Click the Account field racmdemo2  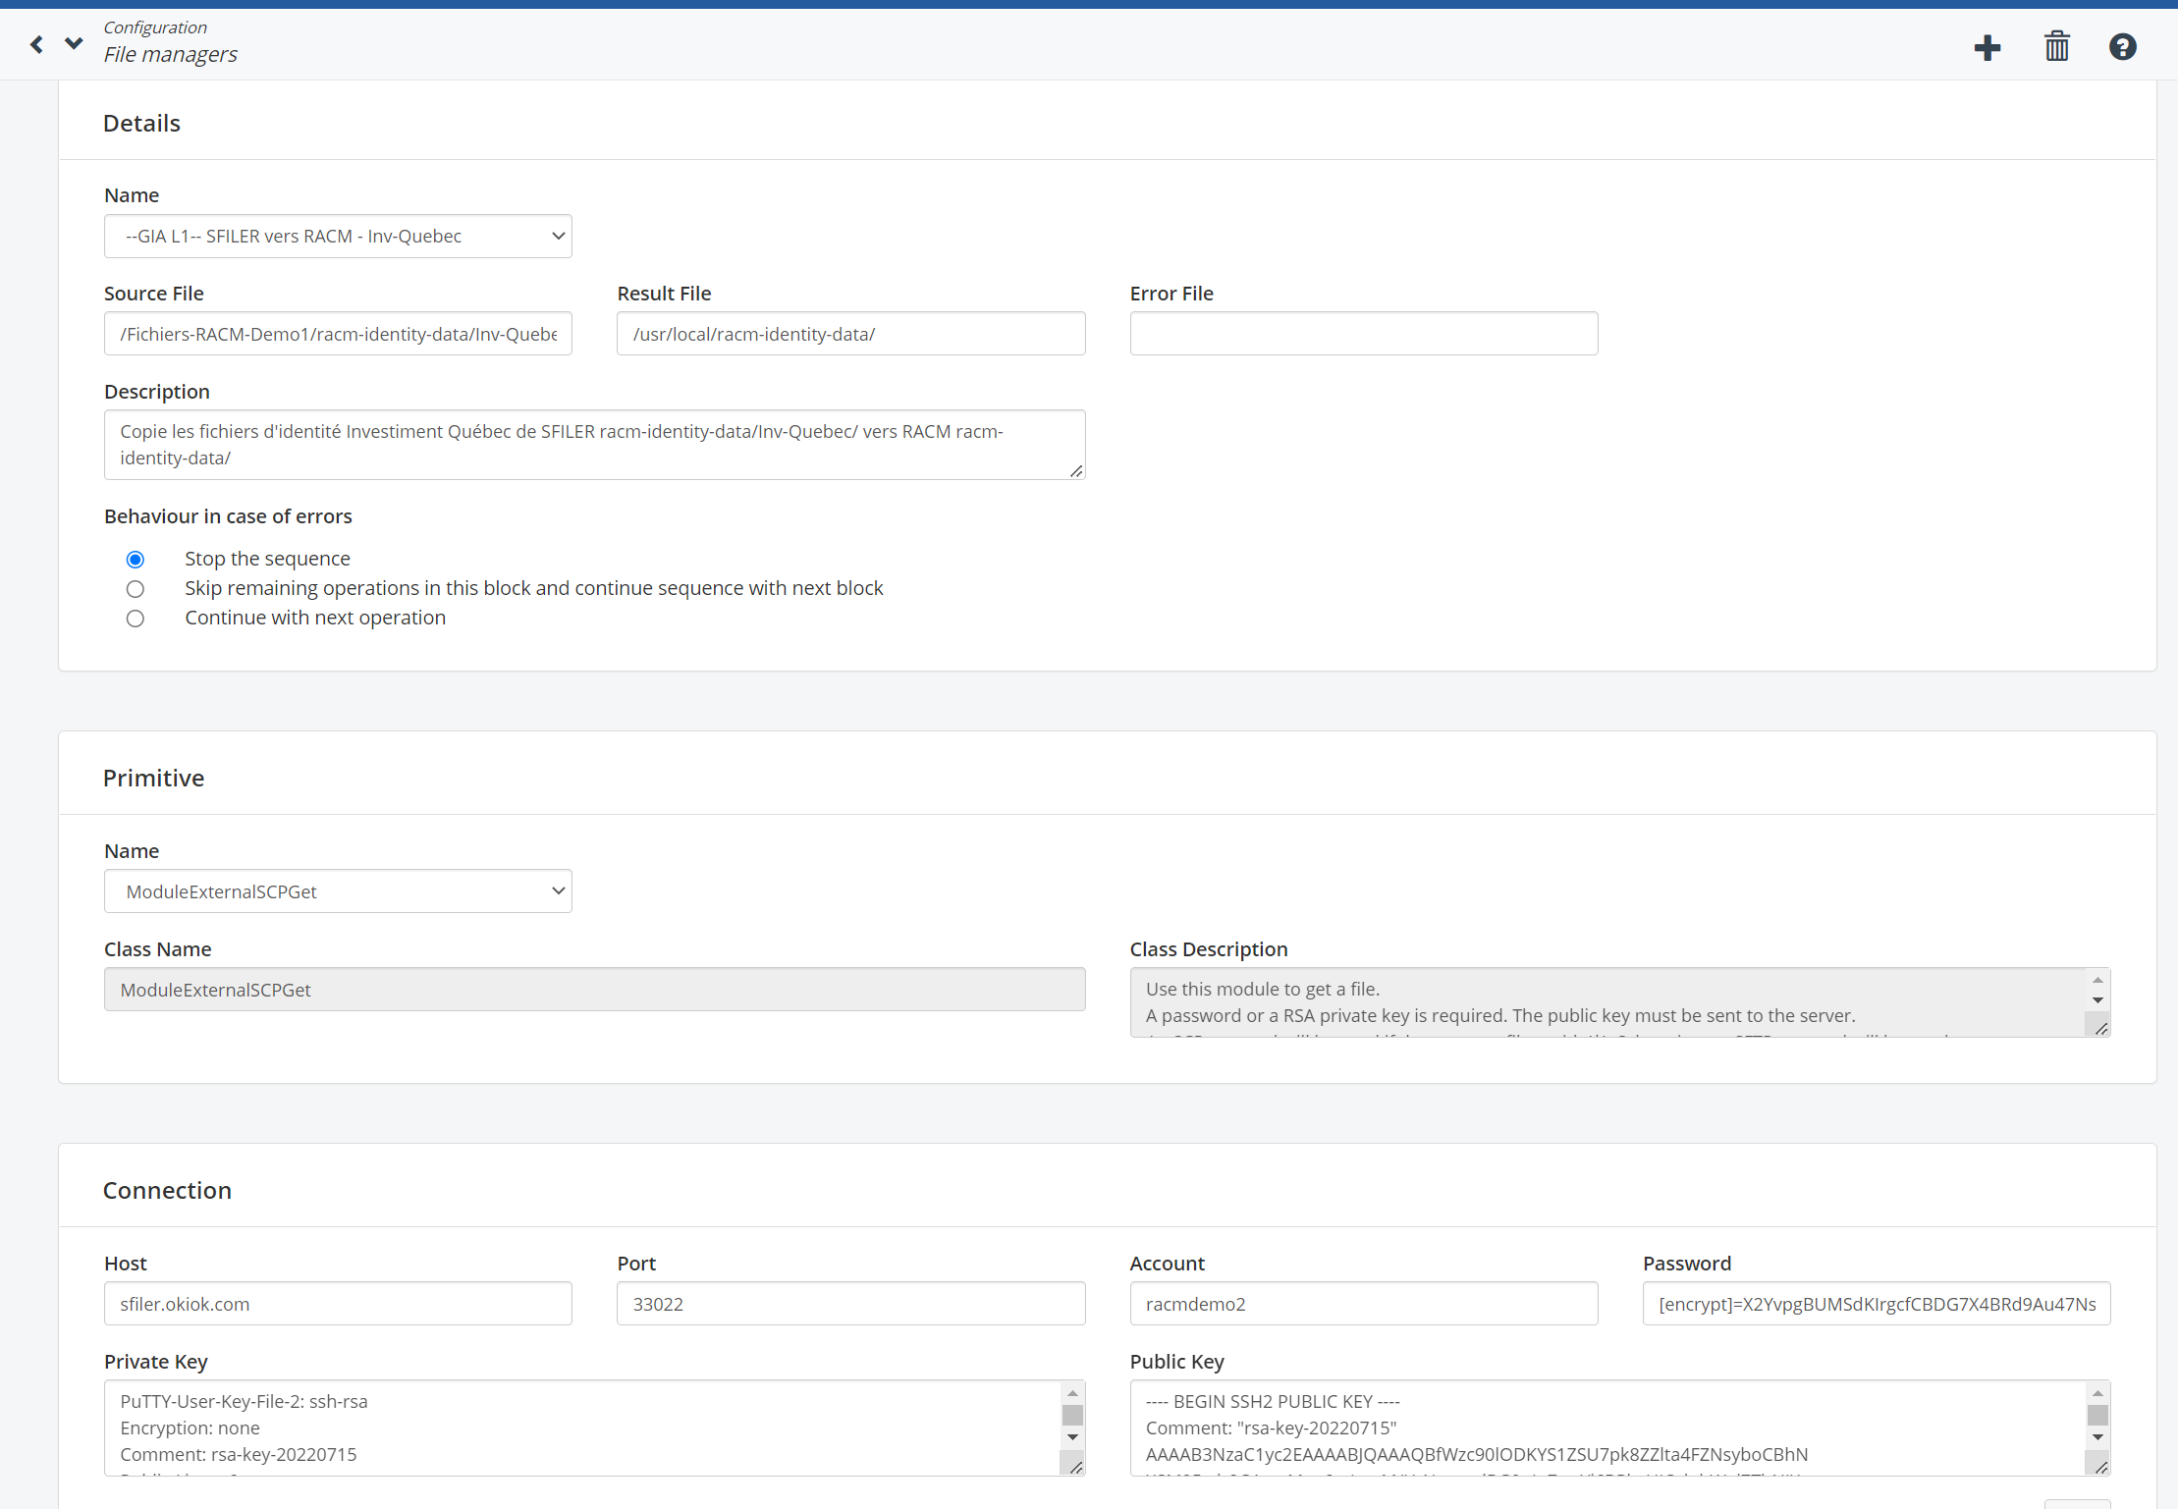1364,1304
